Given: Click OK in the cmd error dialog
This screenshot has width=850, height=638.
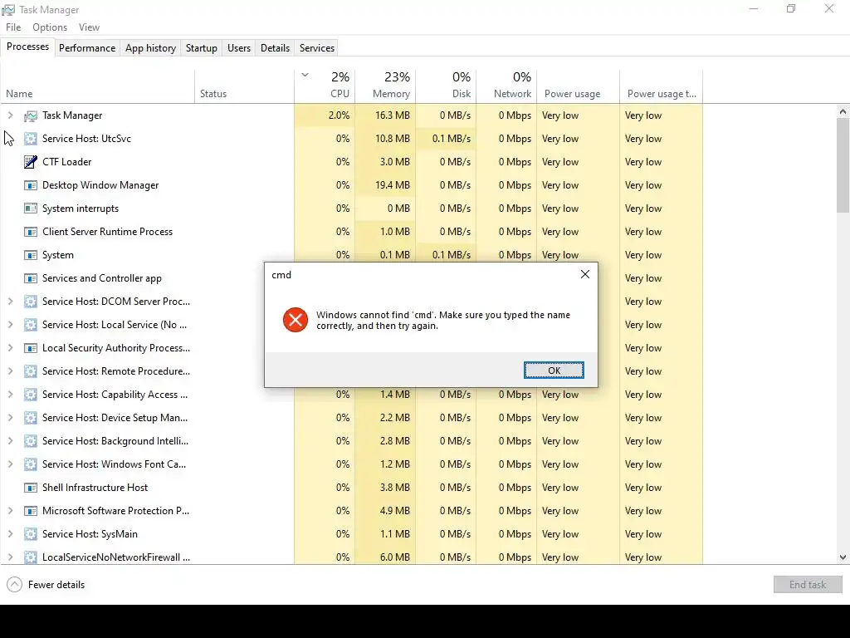Looking at the screenshot, I should (x=554, y=370).
